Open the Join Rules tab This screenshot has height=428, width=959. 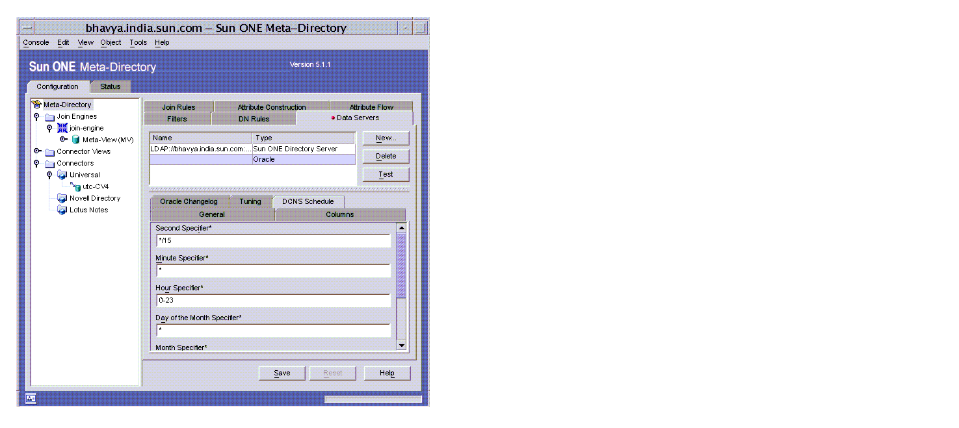(179, 107)
